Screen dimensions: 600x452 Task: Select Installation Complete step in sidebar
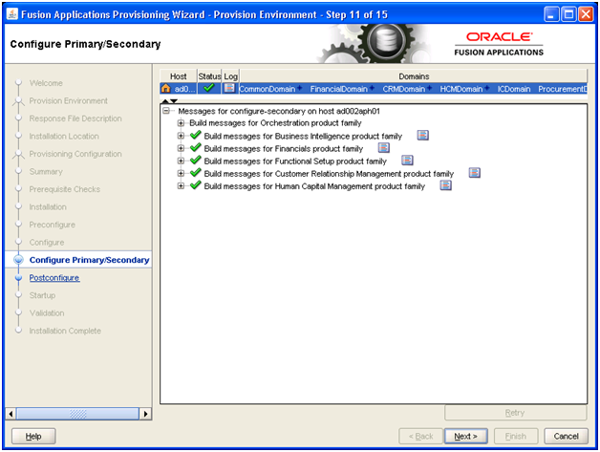coord(65,331)
